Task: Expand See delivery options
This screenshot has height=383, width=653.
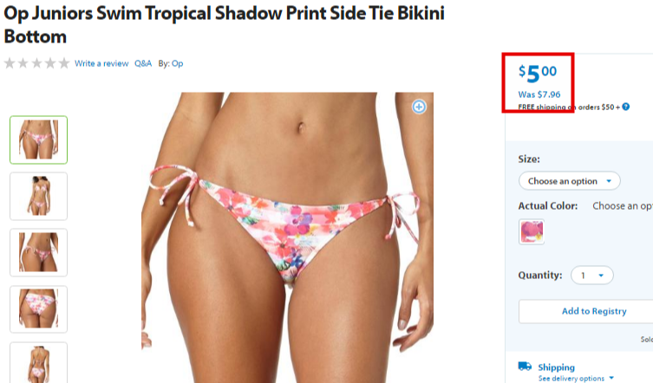Action: pyautogui.click(x=576, y=378)
